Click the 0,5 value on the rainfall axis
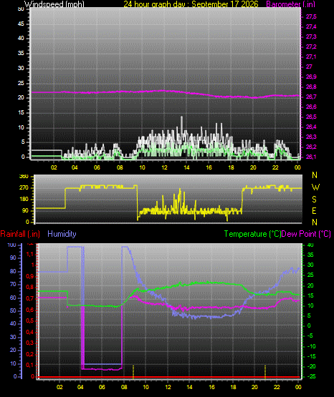This screenshot has height=397, width=334. [30, 320]
